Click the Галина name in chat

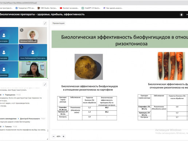pos(8,126)
